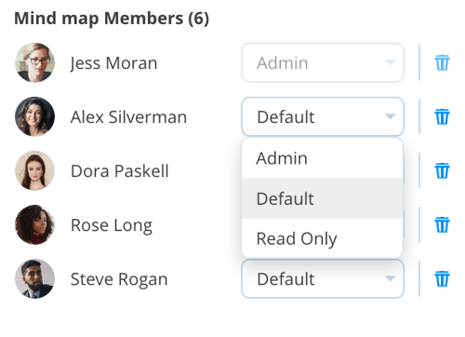
Task: Delete Rose Long with trash icon
Action: 442,224
